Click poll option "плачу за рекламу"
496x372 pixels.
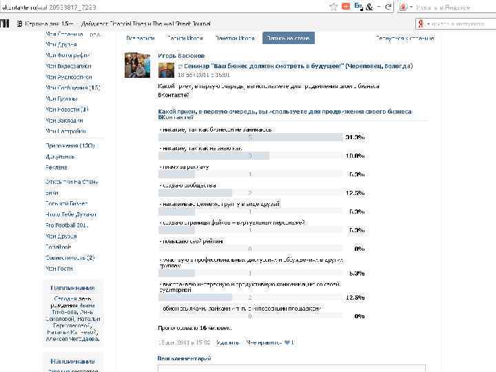click(184, 167)
